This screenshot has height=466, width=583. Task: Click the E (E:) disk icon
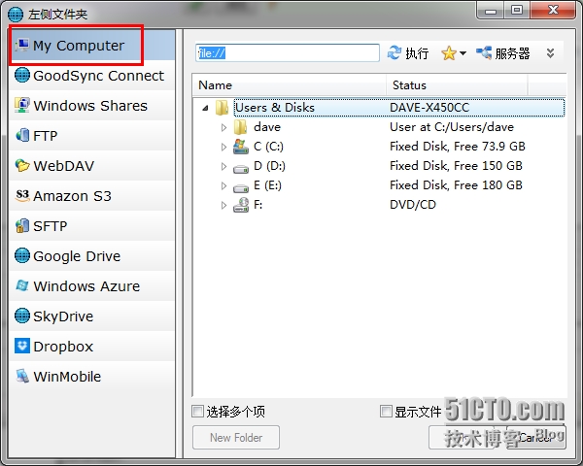pos(241,188)
